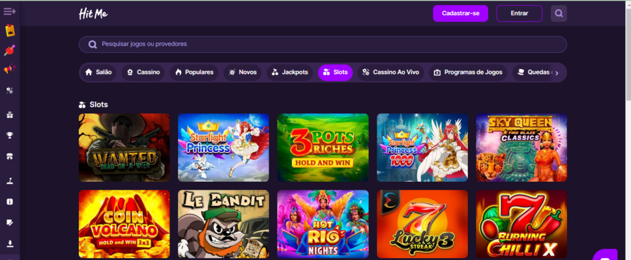This screenshot has width=631, height=260.
Task: Open Le Bandit game thumbnail
Action: tap(223, 224)
